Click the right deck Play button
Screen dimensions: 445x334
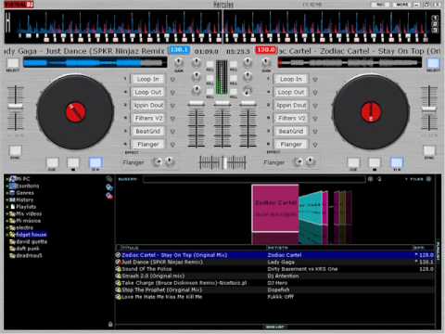click(397, 162)
